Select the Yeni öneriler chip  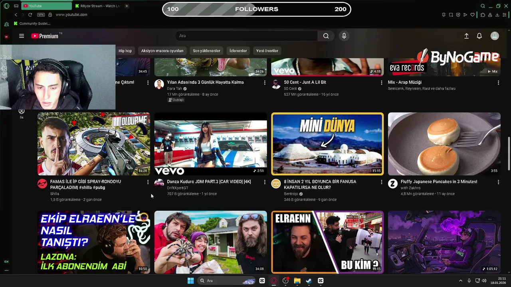pyautogui.click(x=267, y=51)
